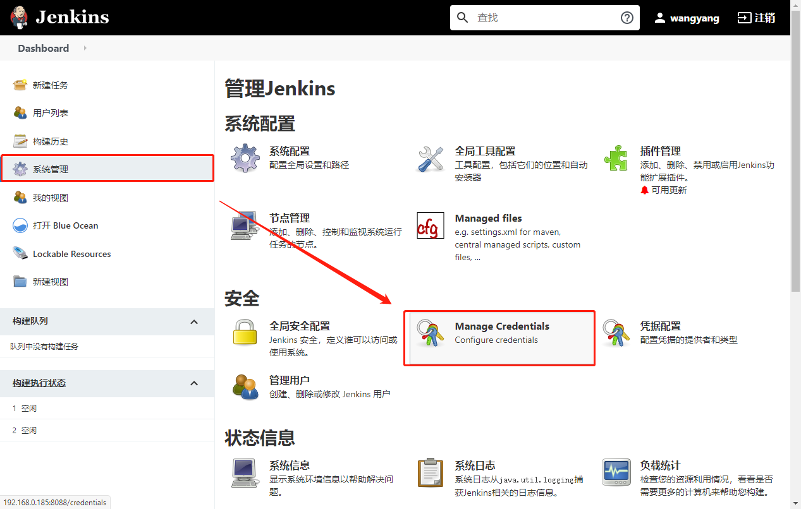Open the Manage Credentials title link
Viewport: 801px width, 509px height.
tap(502, 326)
